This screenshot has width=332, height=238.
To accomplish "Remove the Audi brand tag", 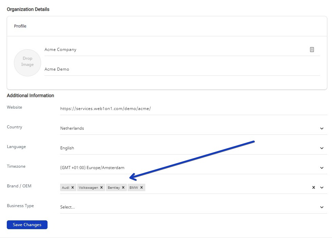I will tap(73, 187).
